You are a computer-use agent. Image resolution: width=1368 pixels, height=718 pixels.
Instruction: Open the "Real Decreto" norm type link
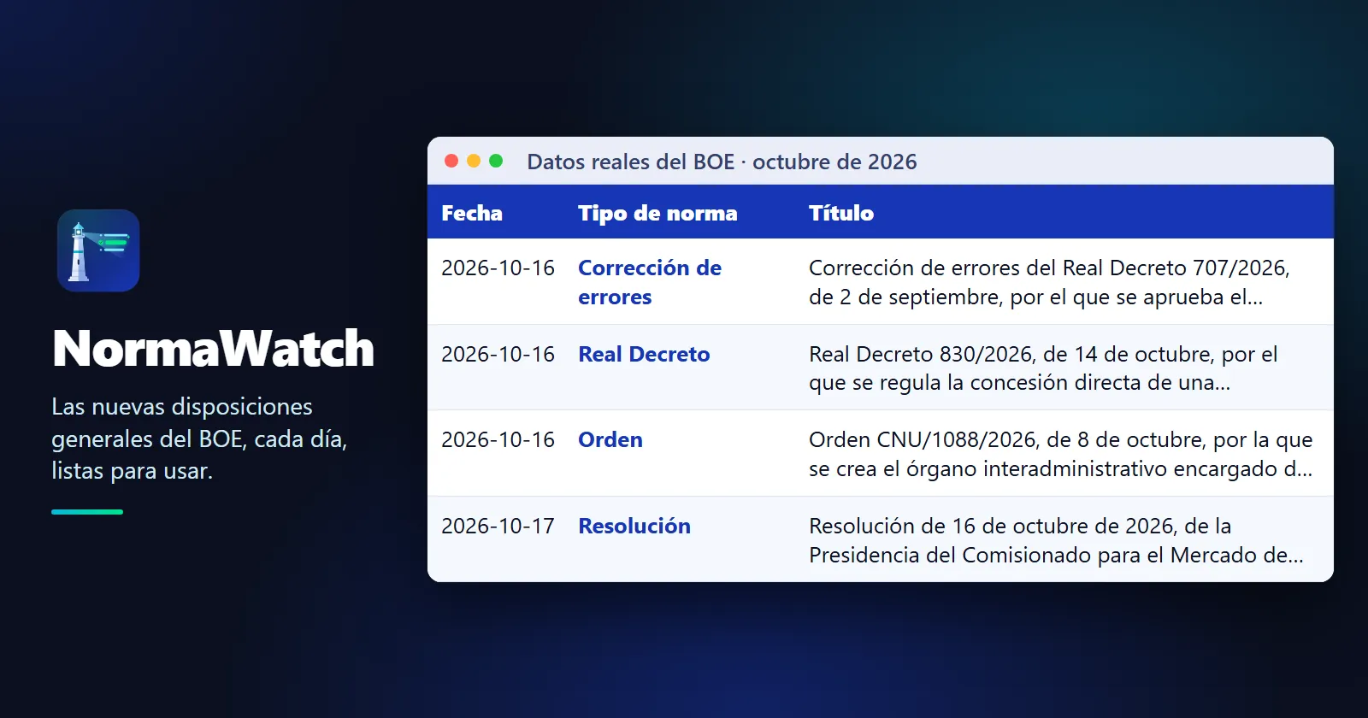(644, 354)
